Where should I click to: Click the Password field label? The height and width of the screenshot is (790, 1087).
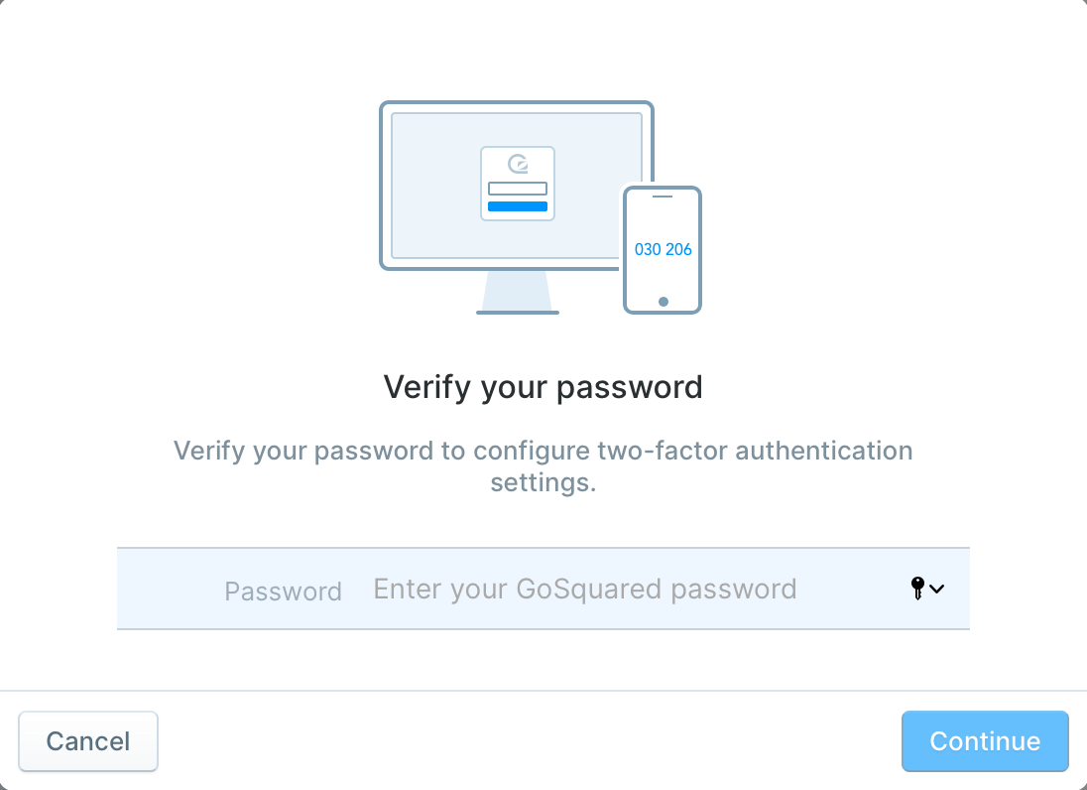click(x=283, y=591)
